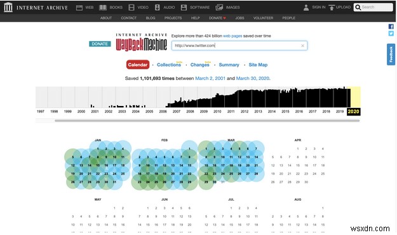Open January 22 snapshot day
Viewport: 397px width, 235px height.
coord(98,174)
